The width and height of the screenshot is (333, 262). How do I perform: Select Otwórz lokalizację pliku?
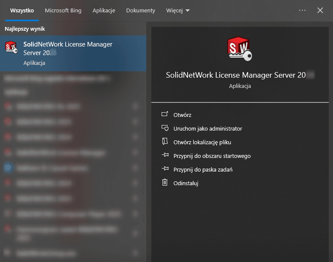pos(202,142)
